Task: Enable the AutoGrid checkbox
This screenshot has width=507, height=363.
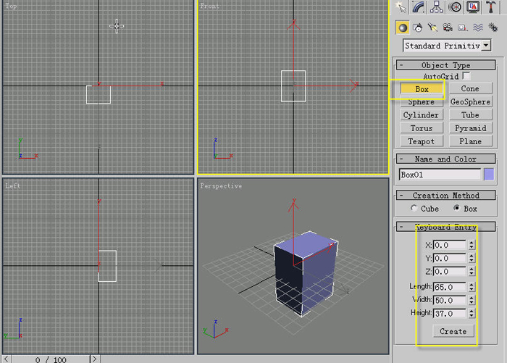Action: [x=466, y=76]
